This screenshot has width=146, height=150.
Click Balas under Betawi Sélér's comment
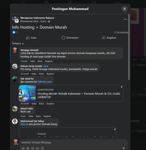point(39,116)
